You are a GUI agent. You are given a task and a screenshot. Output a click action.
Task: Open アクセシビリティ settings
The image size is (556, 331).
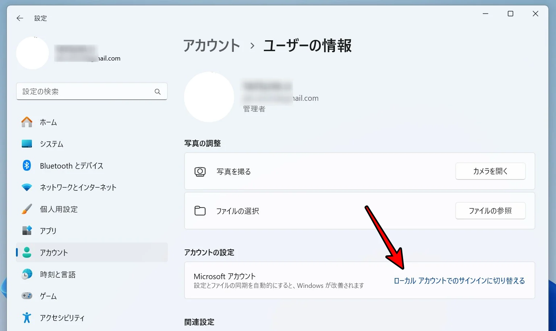pyautogui.click(x=62, y=318)
